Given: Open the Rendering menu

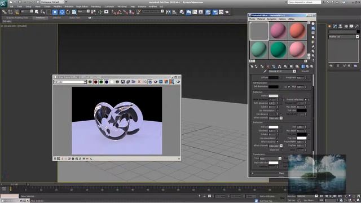Looking at the screenshot, I should pos(96,7).
